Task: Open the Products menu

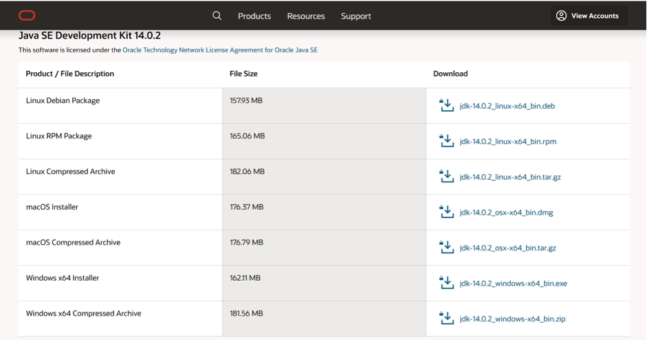Action: [254, 16]
